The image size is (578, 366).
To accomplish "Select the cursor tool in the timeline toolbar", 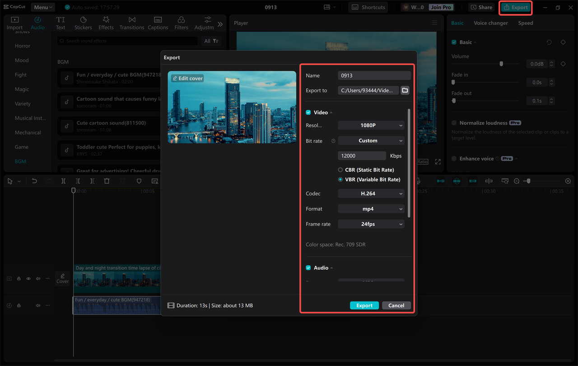I will point(10,181).
